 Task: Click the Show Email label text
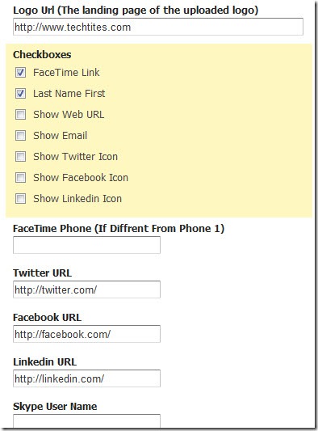[60, 136]
